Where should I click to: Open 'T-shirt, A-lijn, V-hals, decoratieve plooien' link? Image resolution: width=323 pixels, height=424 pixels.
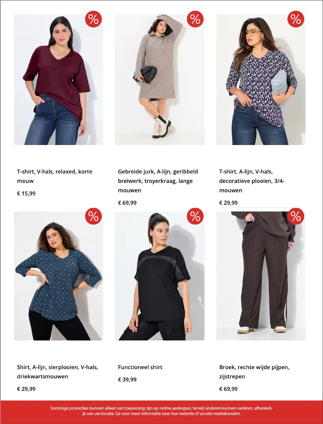coord(252,181)
